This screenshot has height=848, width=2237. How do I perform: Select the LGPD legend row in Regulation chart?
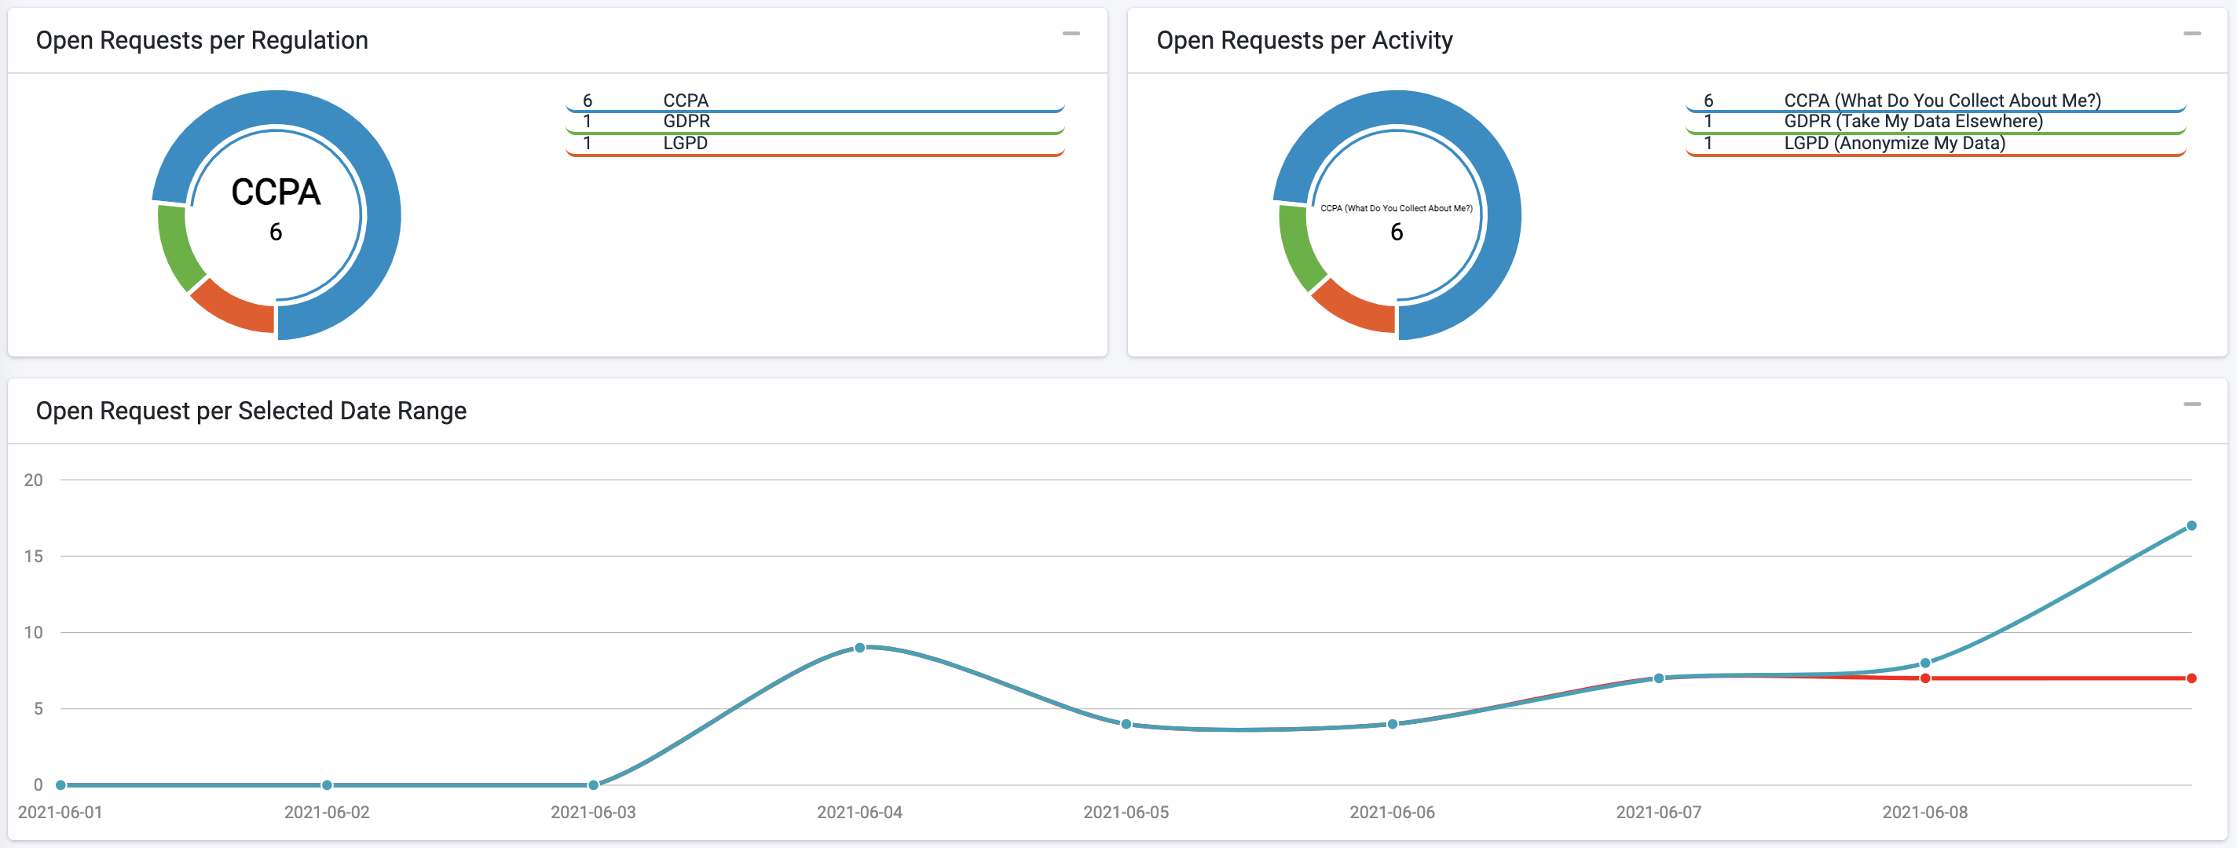(x=815, y=144)
